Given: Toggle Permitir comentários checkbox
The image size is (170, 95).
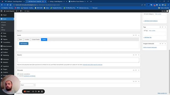Looking at the screenshot, I should (x=18, y=74).
